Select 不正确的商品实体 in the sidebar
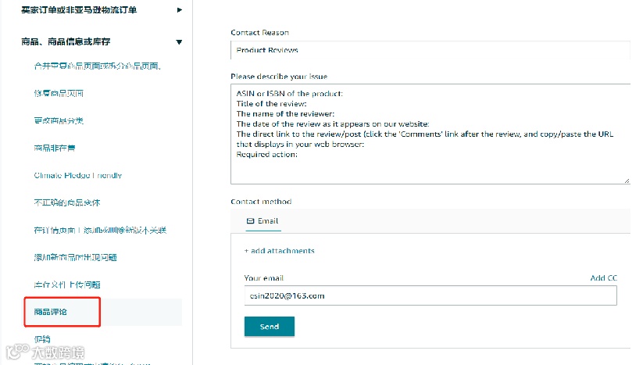Image resolution: width=643 pixels, height=365 pixels. pyautogui.click(x=67, y=202)
